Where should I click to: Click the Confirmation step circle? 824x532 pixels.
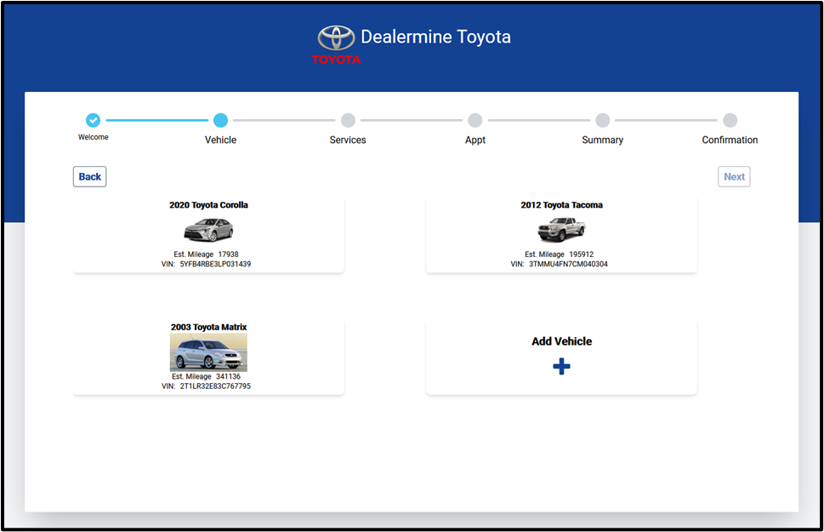730,121
